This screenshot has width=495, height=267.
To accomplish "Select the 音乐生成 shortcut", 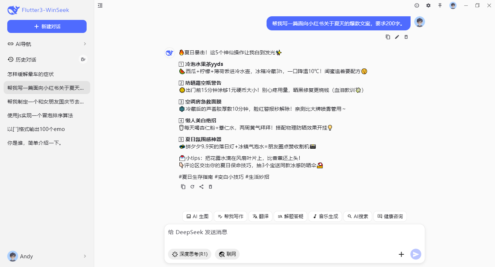I will pos(325,216).
